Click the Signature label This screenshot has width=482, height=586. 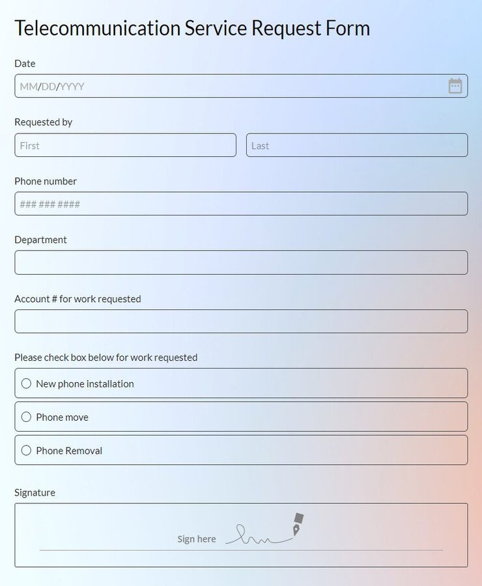pos(34,492)
